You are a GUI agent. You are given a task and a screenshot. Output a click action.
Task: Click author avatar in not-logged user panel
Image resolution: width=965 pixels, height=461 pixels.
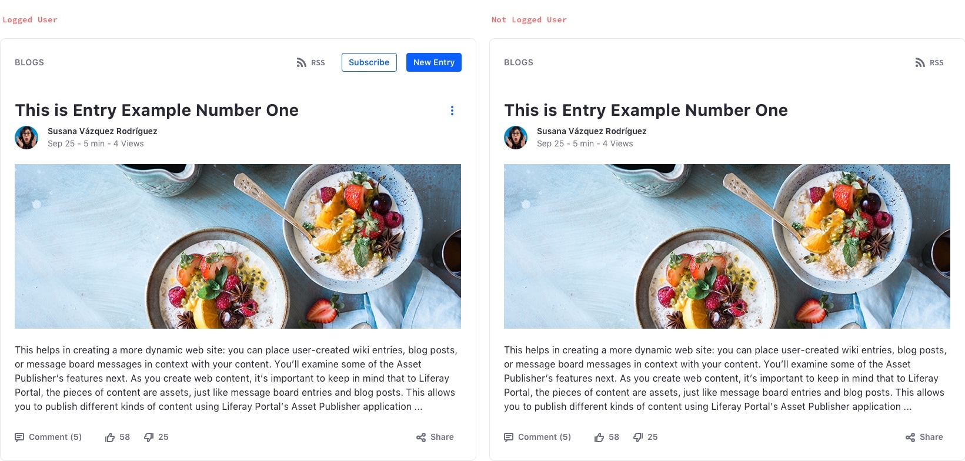pyautogui.click(x=516, y=138)
